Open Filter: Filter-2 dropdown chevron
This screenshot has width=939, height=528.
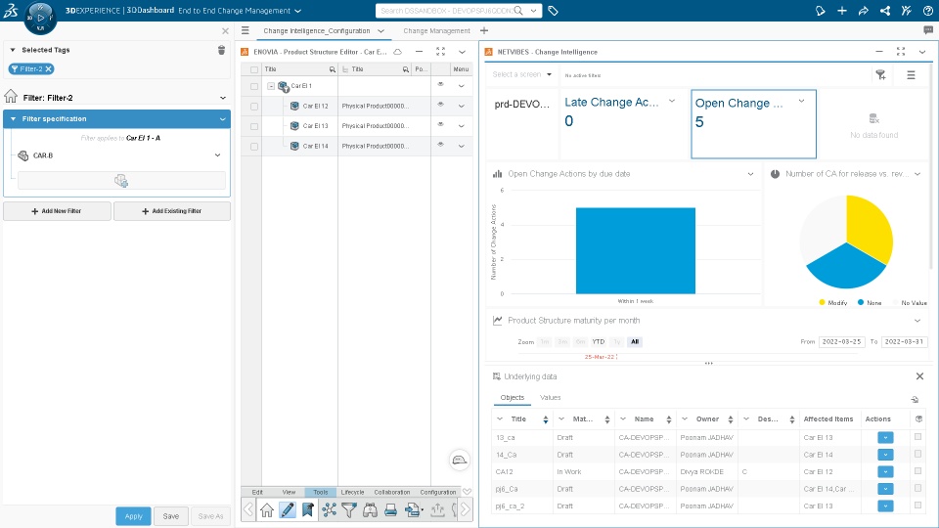tap(223, 98)
